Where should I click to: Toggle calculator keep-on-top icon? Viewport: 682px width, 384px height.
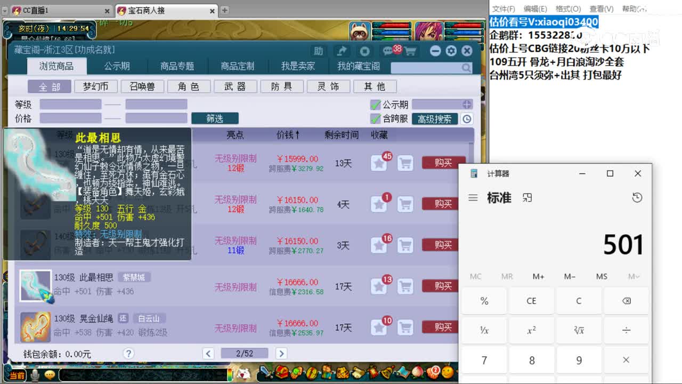click(x=527, y=198)
